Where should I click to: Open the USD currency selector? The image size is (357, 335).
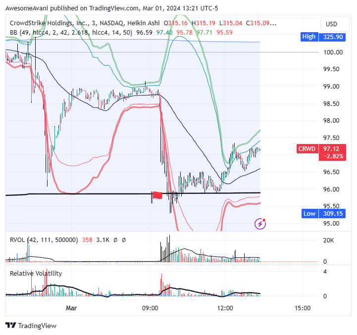tap(335, 24)
